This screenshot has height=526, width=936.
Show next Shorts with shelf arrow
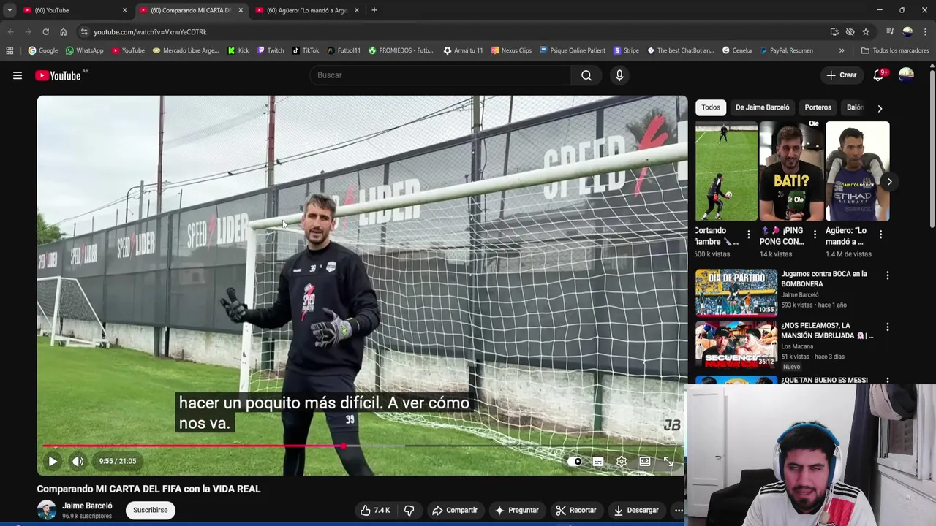889,182
